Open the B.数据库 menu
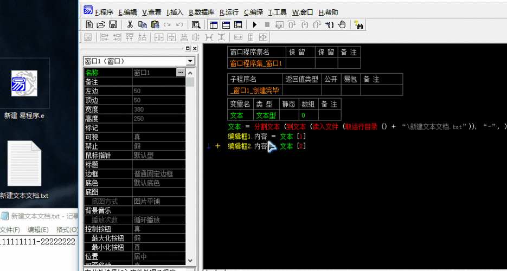 click(201, 12)
